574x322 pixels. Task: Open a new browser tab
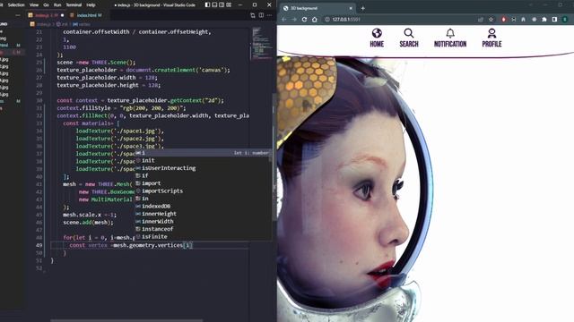tap(363, 8)
